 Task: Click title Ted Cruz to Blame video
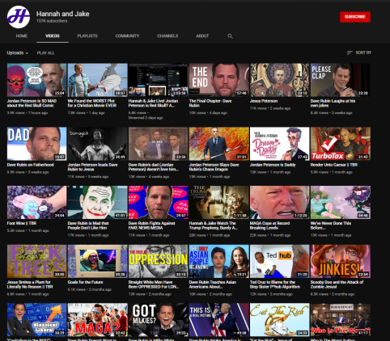(x=275, y=284)
